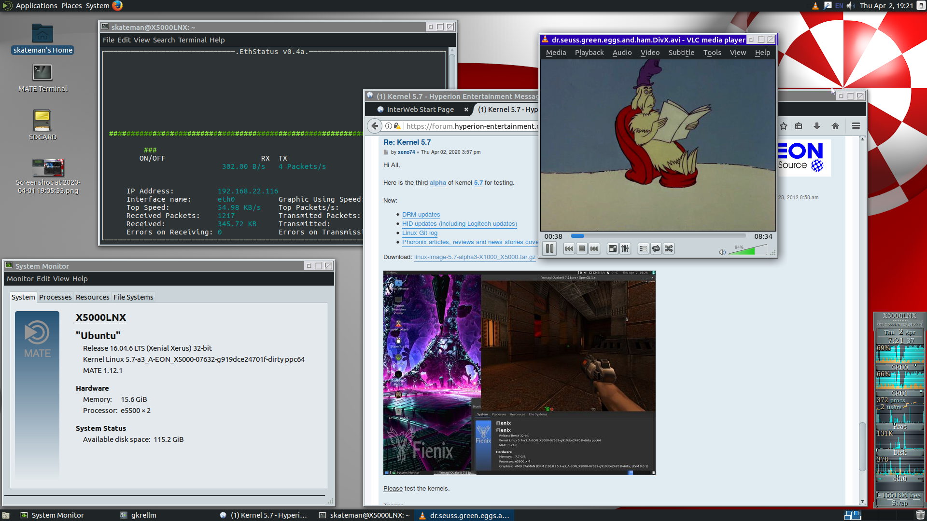
Task: Open terminal File menu
Action: pyautogui.click(x=109, y=40)
